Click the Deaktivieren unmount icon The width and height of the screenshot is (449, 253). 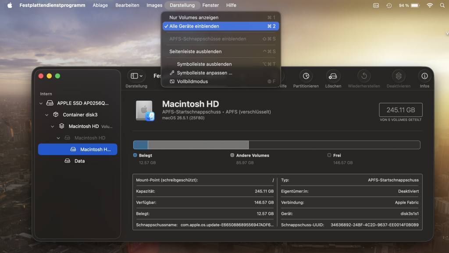399,76
